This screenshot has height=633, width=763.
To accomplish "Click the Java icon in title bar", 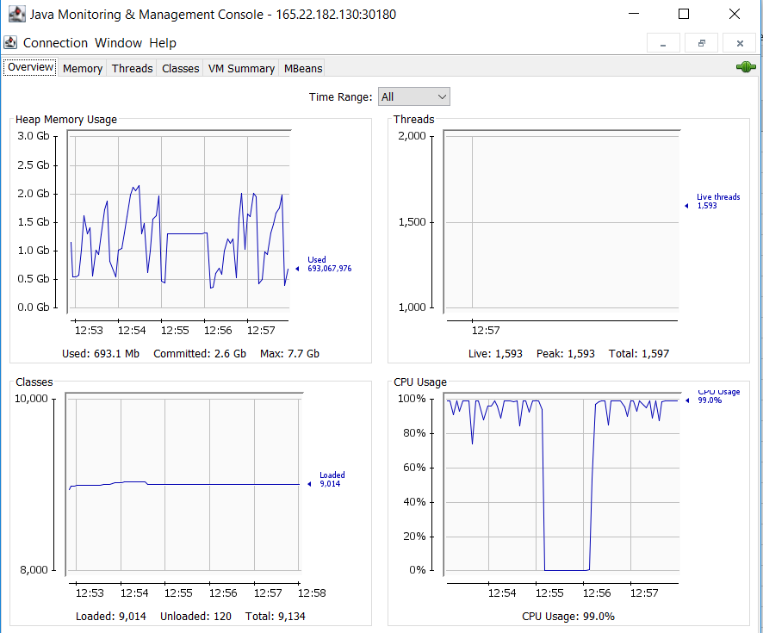I will point(15,15).
